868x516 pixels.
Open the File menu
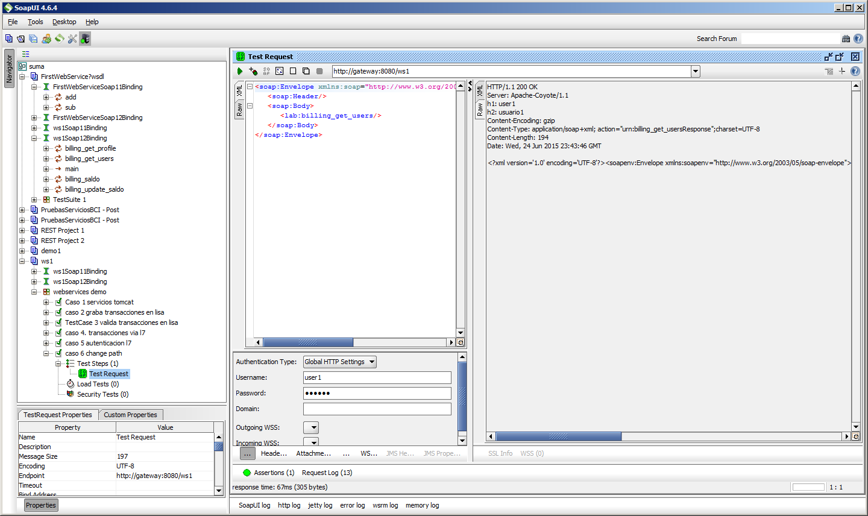point(12,22)
